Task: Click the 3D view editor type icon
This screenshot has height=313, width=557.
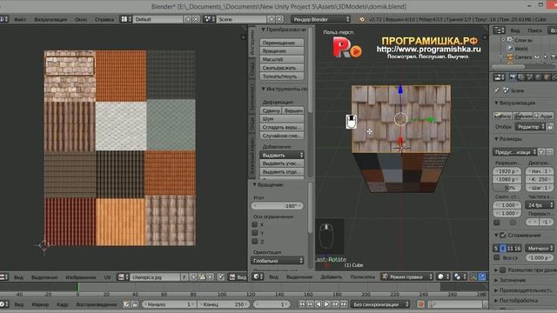Action: (x=258, y=276)
